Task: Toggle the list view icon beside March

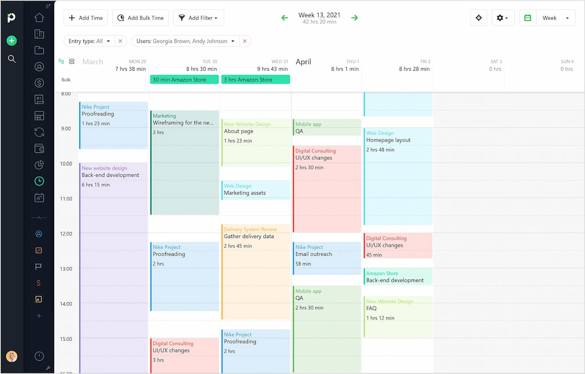Action: tap(71, 61)
